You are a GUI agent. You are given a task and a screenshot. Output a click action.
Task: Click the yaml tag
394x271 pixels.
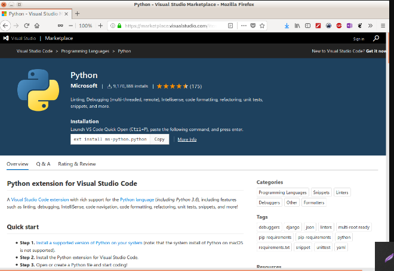pyautogui.click(x=341, y=247)
